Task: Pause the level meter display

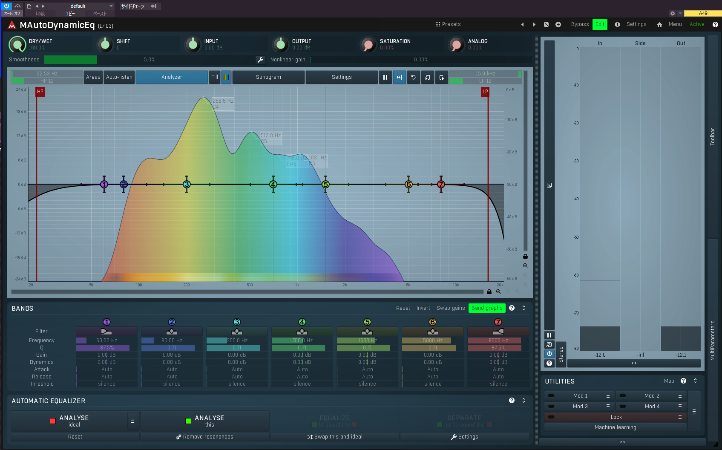Action: click(x=549, y=335)
